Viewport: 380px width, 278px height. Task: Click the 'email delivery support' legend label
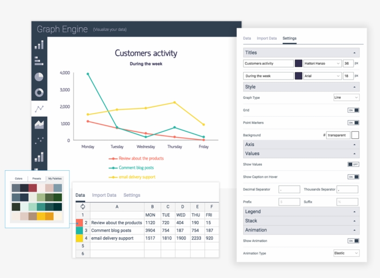click(x=137, y=177)
